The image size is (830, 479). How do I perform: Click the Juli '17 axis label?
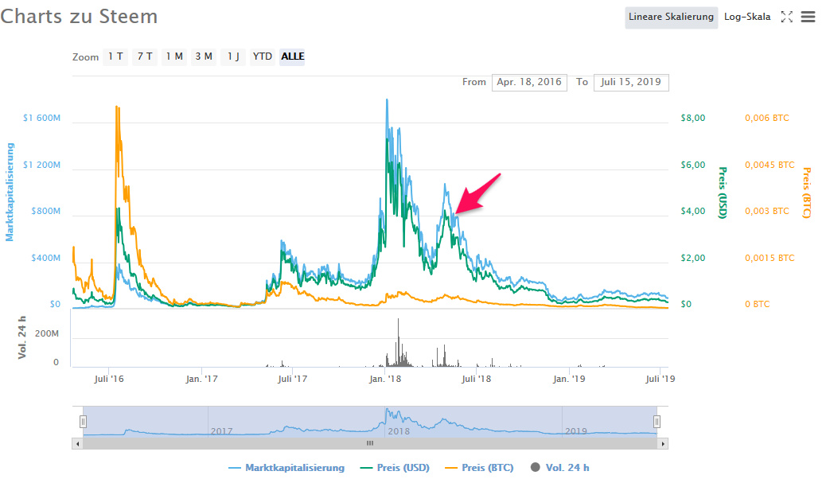coord(292,379)
